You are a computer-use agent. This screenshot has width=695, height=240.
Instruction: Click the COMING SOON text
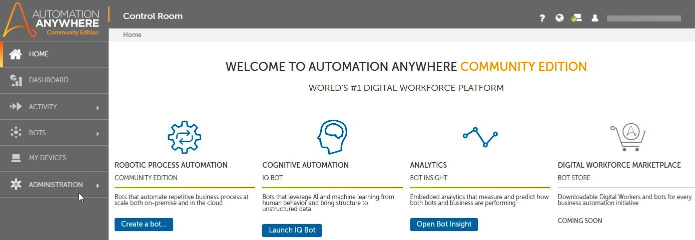[x=580, y=221]
